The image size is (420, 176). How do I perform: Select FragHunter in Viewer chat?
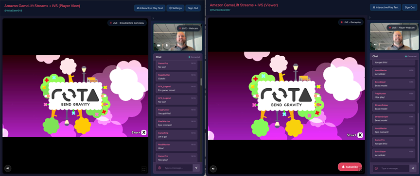coord(380,94)
